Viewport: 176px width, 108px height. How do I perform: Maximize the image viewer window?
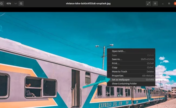pos(169,4)
